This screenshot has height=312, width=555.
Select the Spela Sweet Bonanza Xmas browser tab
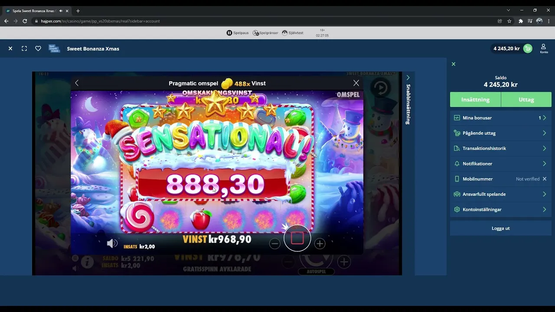tap(36, 10)
